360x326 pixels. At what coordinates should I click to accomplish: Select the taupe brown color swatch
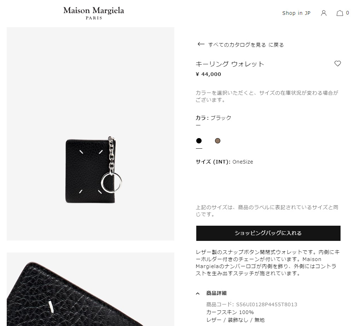217,141
